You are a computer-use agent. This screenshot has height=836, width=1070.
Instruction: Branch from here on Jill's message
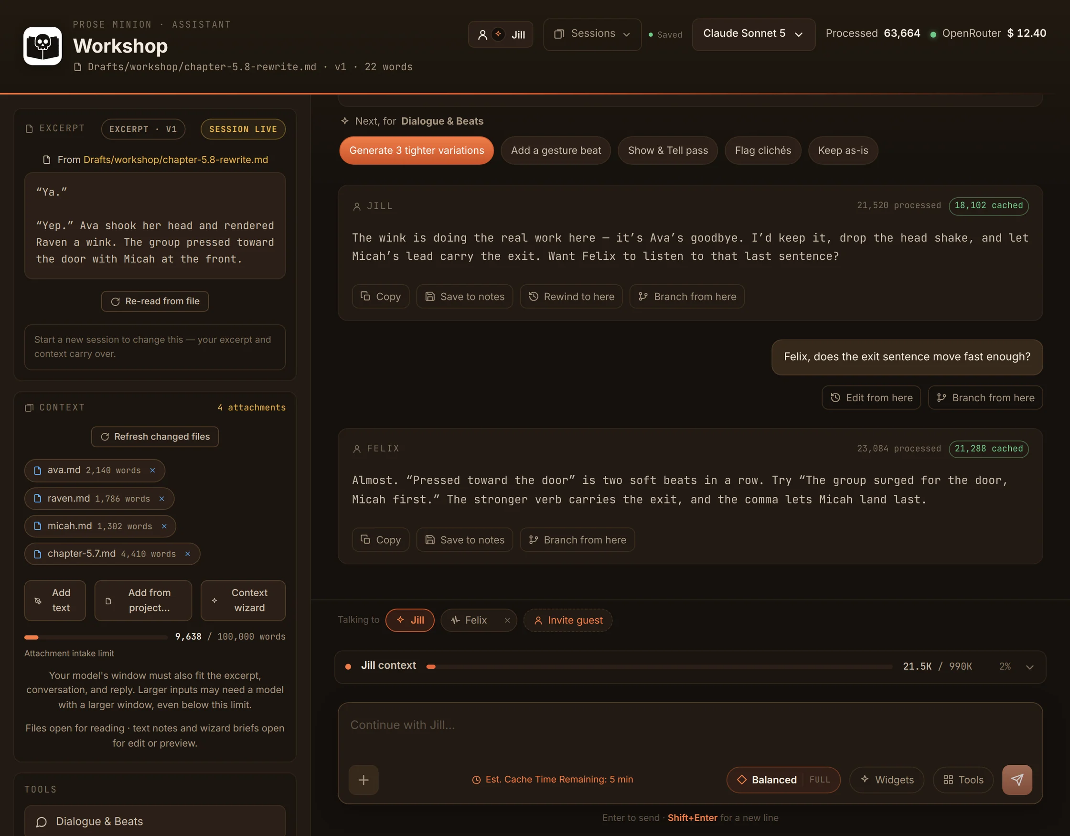[687, 297]
